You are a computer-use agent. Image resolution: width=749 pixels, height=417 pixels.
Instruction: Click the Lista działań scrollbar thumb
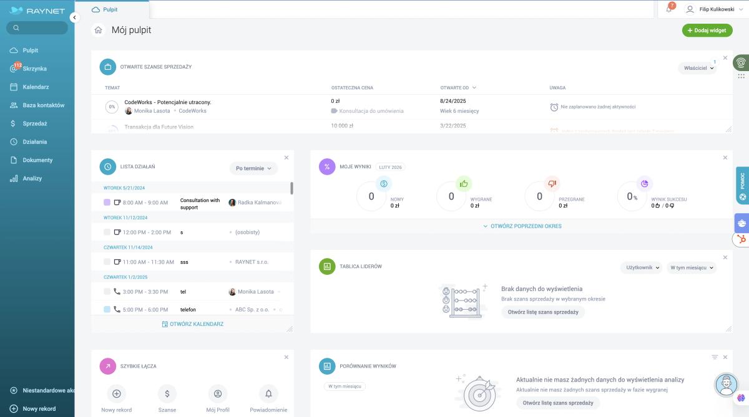[x=291, y=188]
